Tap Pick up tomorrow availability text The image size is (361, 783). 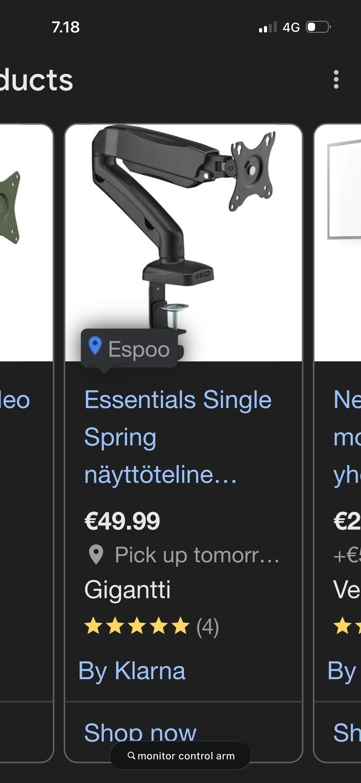point(197,555)
